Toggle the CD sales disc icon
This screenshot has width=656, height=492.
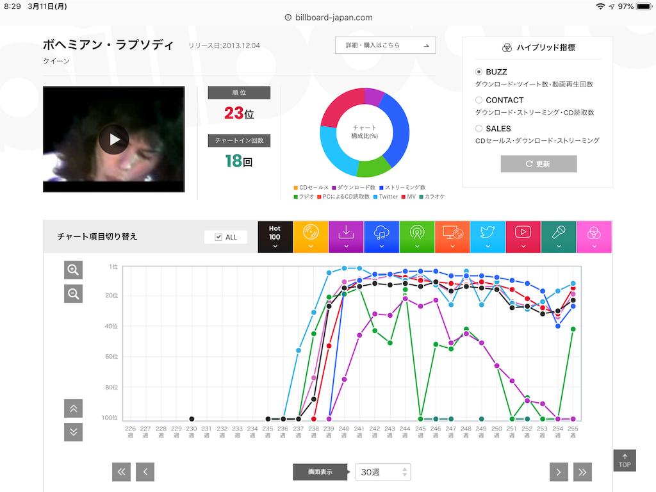point(311,237)
